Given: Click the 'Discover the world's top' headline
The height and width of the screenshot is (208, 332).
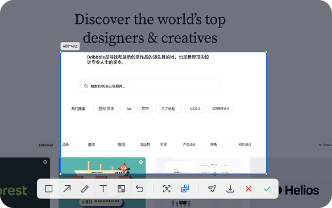Looking at the screenshot, I should 150,19.
